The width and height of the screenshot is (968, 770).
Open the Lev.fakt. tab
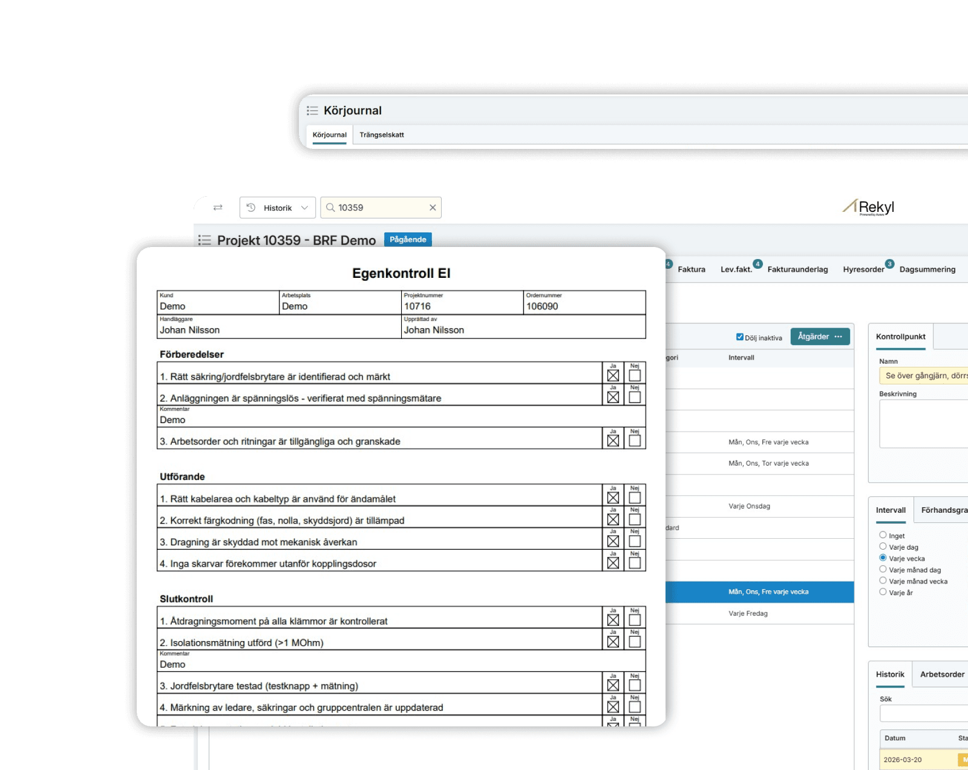[x=736, y=269]
